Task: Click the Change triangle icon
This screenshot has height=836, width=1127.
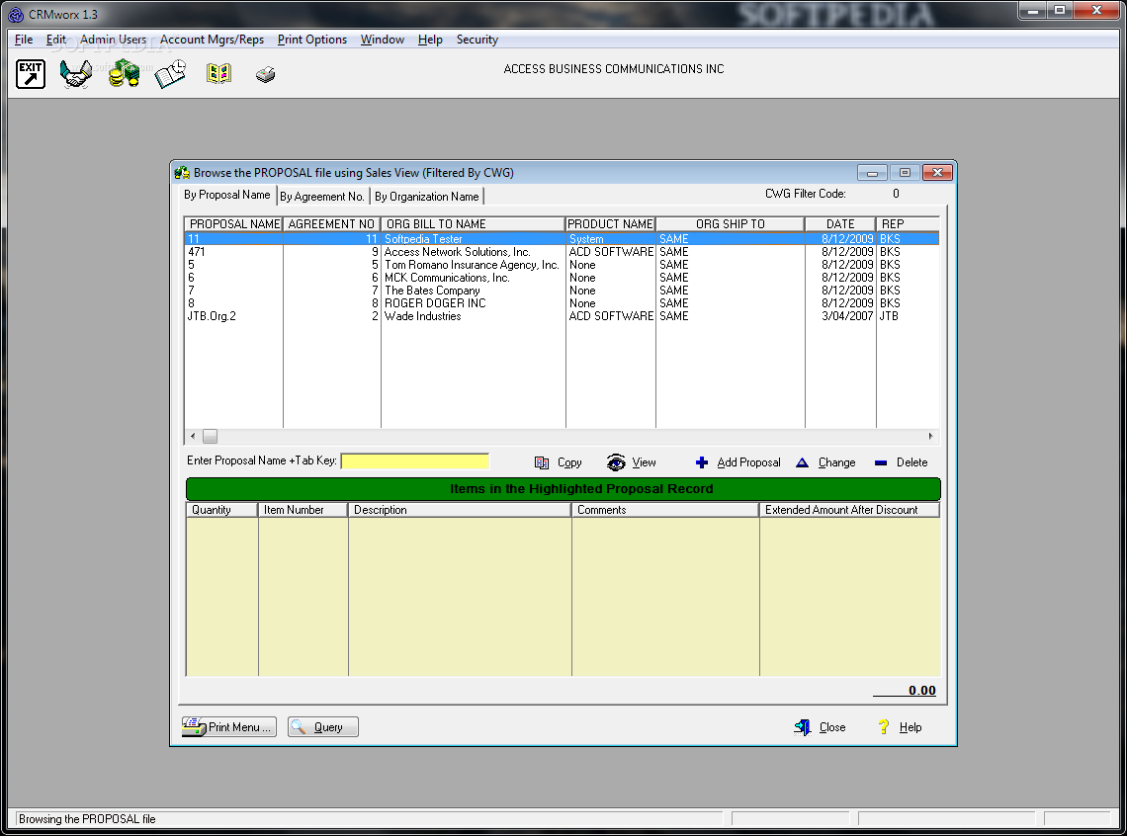Action: [x=802, y=462]
